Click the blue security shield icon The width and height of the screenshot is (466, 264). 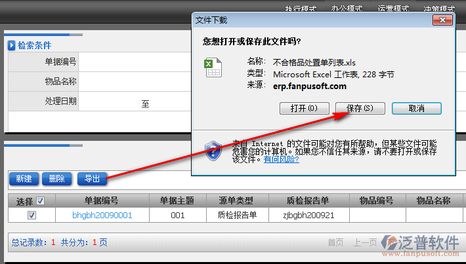pyautogui.click(x=213, y=150)
